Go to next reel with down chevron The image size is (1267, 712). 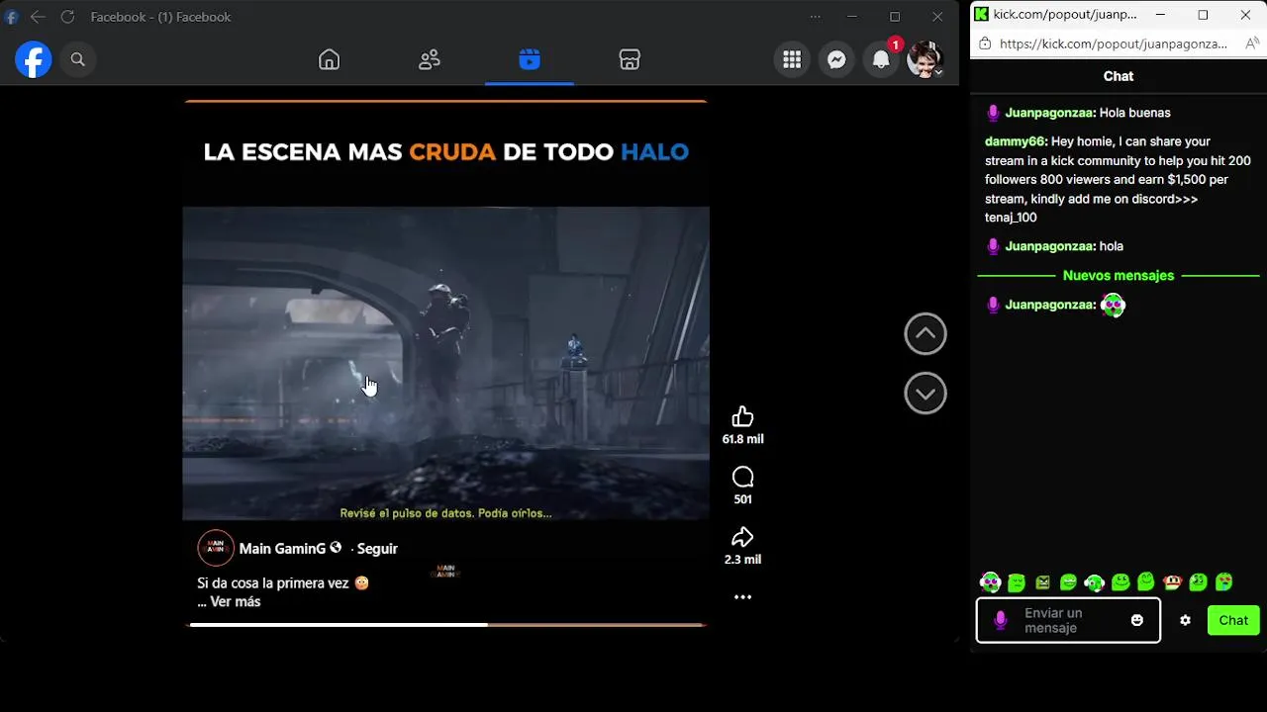926,394
